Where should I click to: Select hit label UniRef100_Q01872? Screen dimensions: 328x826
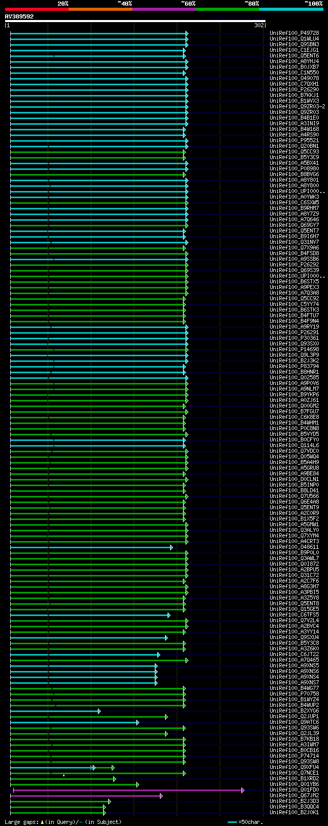[294, 564]
